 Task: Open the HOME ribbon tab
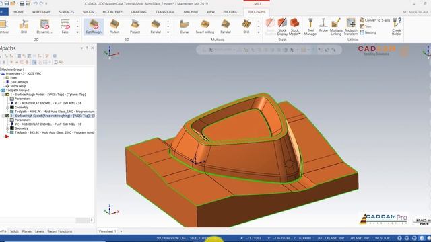pos(18,12)
